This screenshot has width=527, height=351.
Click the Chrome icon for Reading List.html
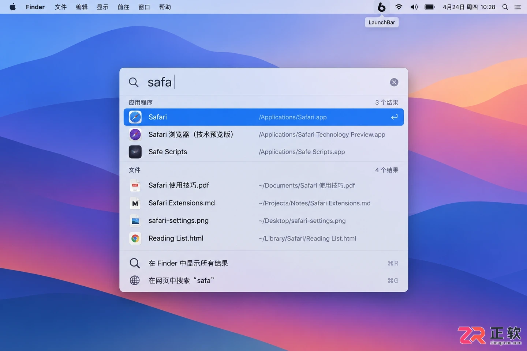pos(135,238)
